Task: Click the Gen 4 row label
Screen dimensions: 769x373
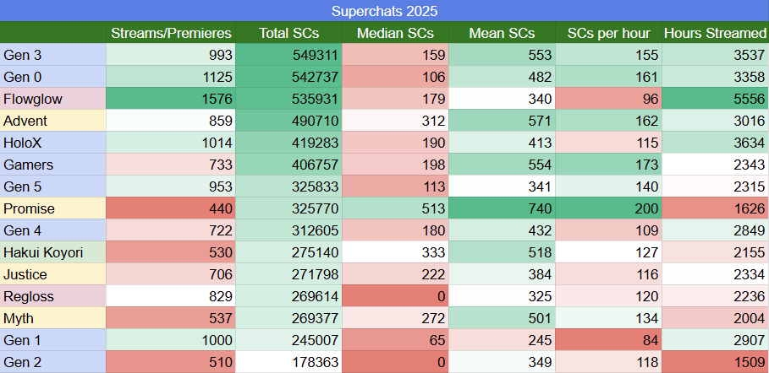Action: coord(53,230)
